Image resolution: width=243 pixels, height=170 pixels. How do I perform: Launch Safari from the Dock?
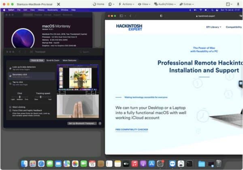coord(41,164)
